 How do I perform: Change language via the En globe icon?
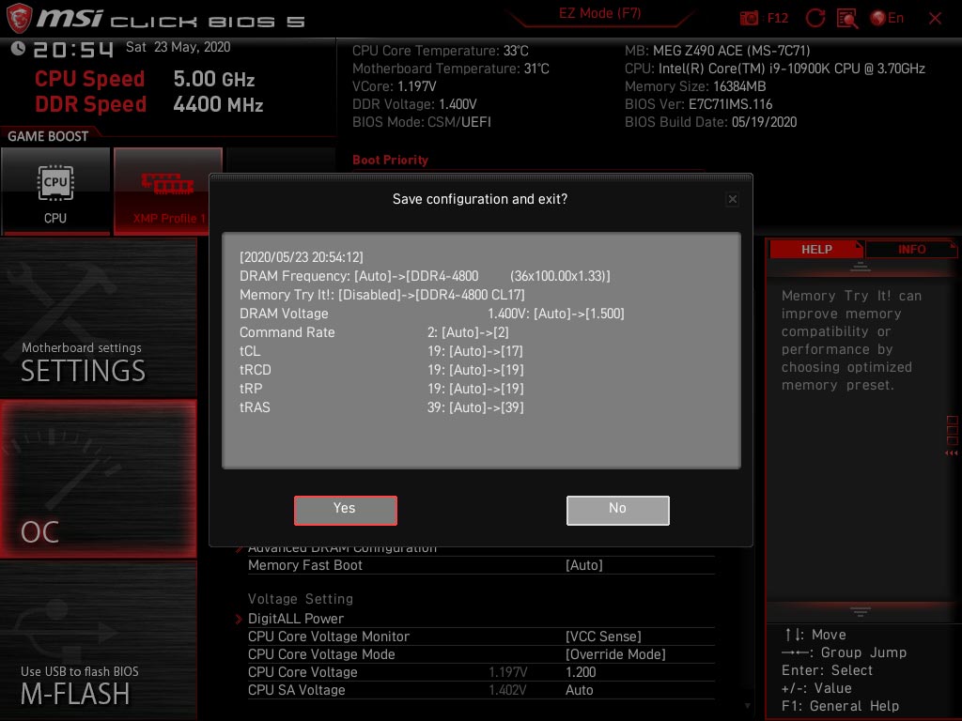click(x=887, y=19)
